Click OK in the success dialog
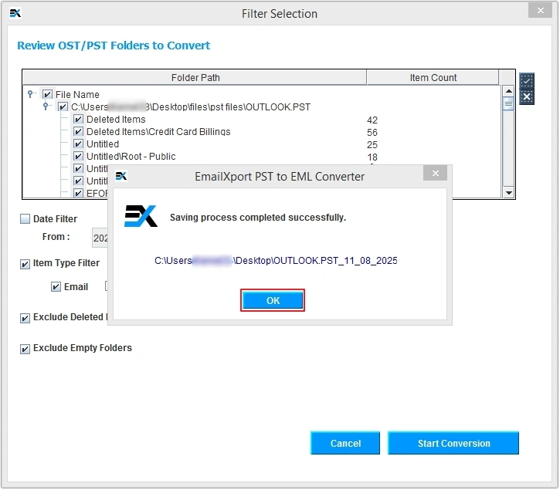This screenshot has height=490, width=560. [273, 300]
